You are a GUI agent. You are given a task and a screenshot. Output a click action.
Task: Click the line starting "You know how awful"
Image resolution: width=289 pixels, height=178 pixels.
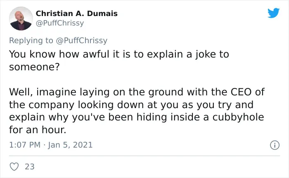pos(119,54)
